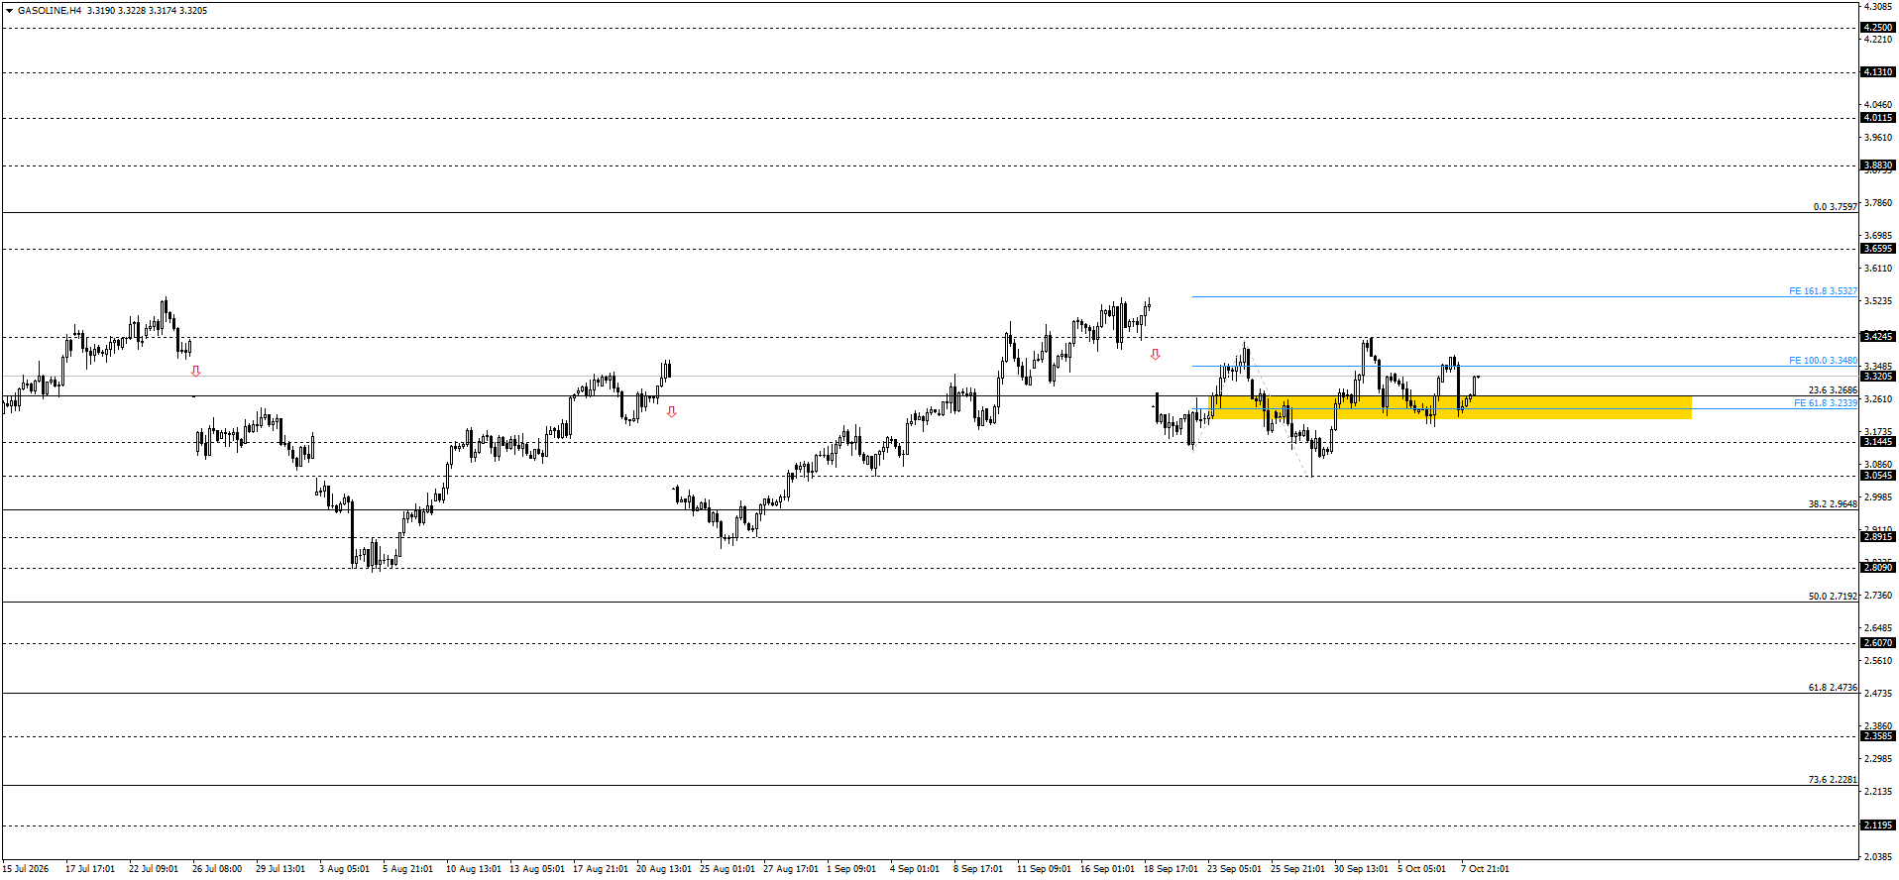Click the FE 161.8 3.5327 expansion label
Viewport: 1899px width, 880px height.
(1823, 291)
